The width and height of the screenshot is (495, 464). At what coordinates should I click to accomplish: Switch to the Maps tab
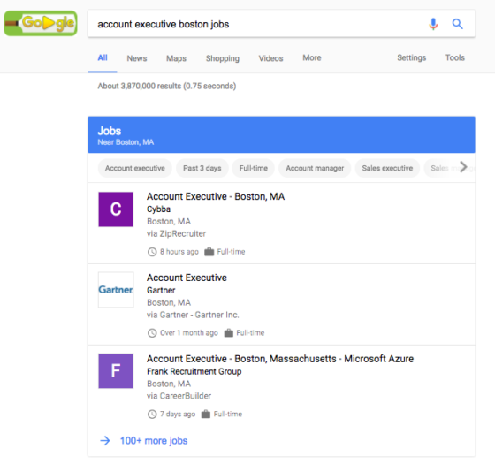coord(176,58)
